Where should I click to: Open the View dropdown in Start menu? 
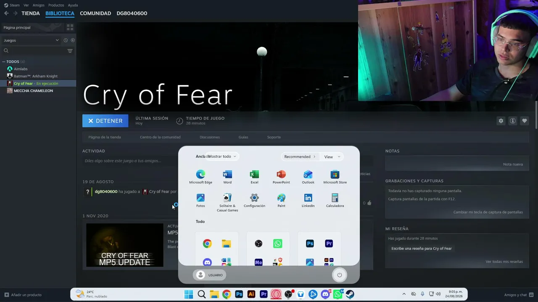332,157
